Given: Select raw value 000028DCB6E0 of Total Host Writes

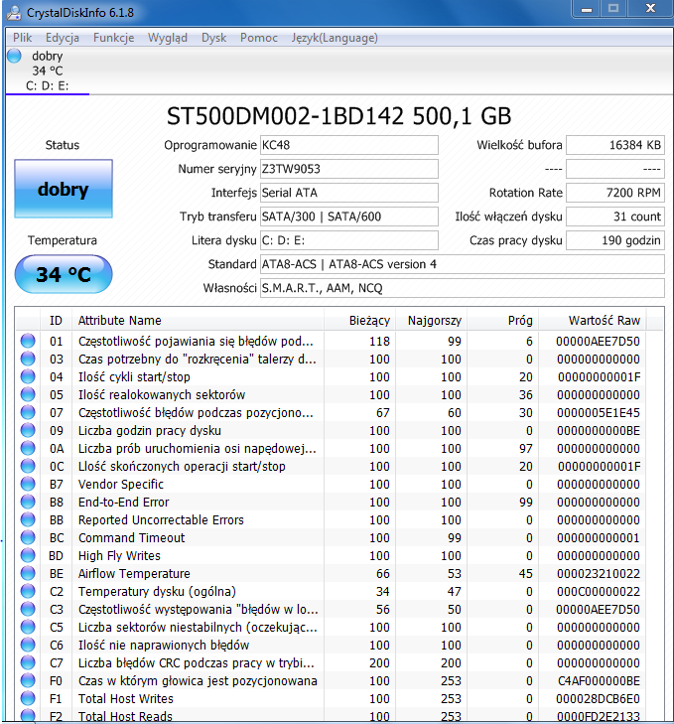Looking at the screenshot, I should point(598,699).
